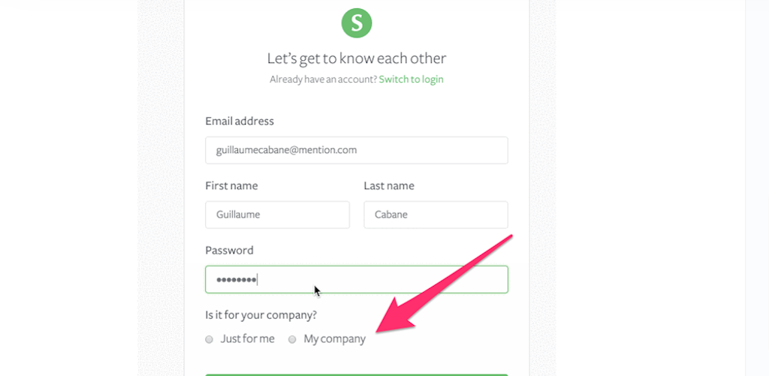Click the "Let's get to know each other" heading
Image resolution: width=769 pixels, height=376 pixels.
(357, 58)
